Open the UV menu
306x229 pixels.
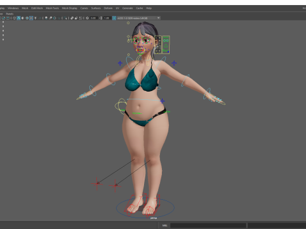tap(117, 8)
